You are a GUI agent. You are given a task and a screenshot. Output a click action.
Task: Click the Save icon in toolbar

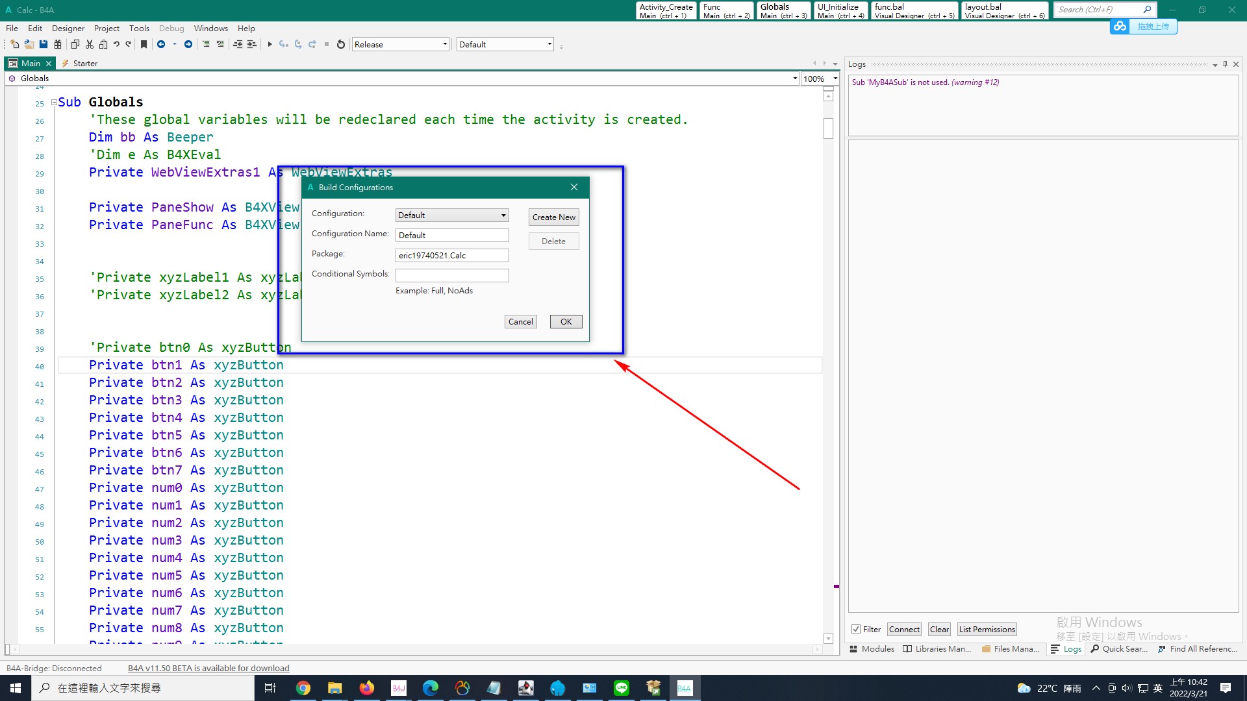click(44, 44)
